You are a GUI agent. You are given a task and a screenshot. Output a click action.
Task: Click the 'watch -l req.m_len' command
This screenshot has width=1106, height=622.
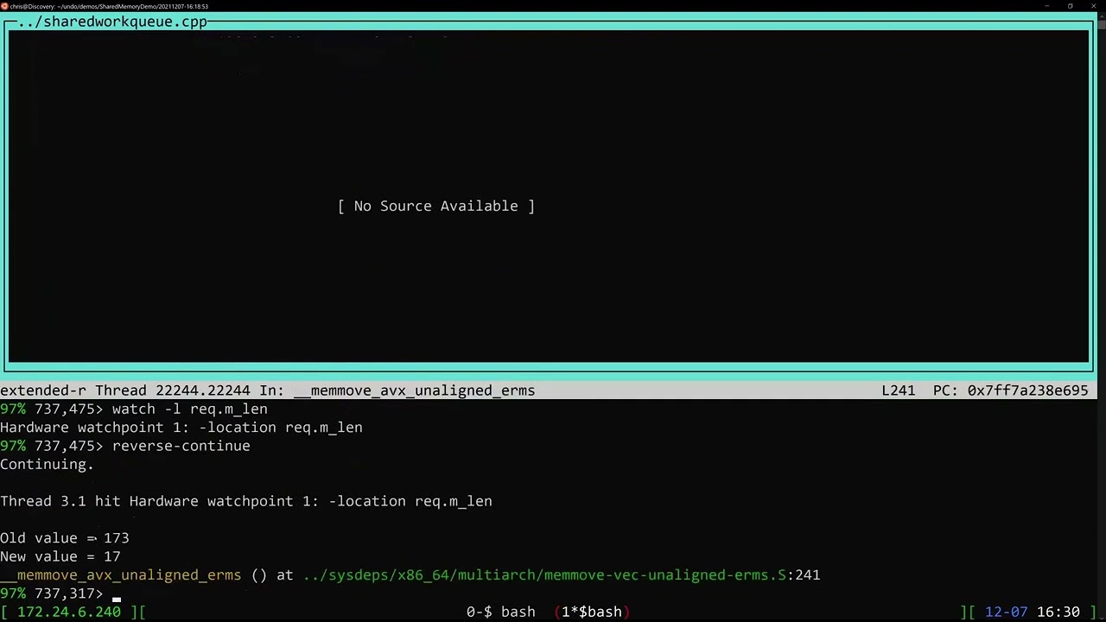tap(190, 409)
